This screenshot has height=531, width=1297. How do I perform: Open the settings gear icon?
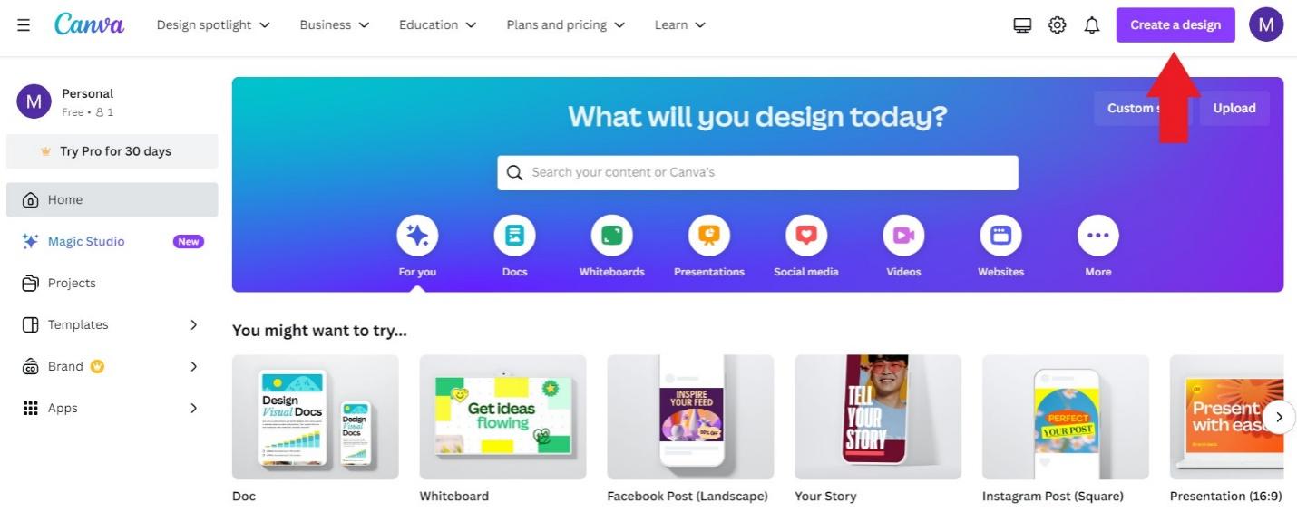[x=1058, y=25]
